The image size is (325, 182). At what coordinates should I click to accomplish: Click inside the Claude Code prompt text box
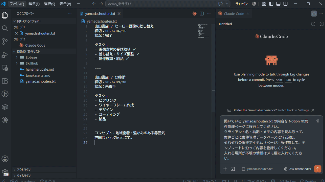[267, 140]
